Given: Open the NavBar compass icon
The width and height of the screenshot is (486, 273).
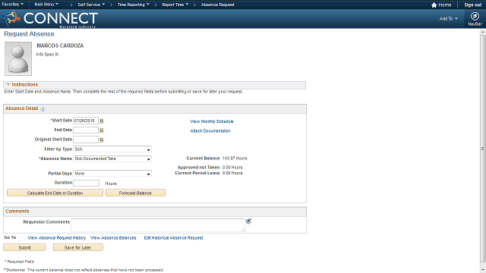Looking at the screenshot, I should pos(475,16).
